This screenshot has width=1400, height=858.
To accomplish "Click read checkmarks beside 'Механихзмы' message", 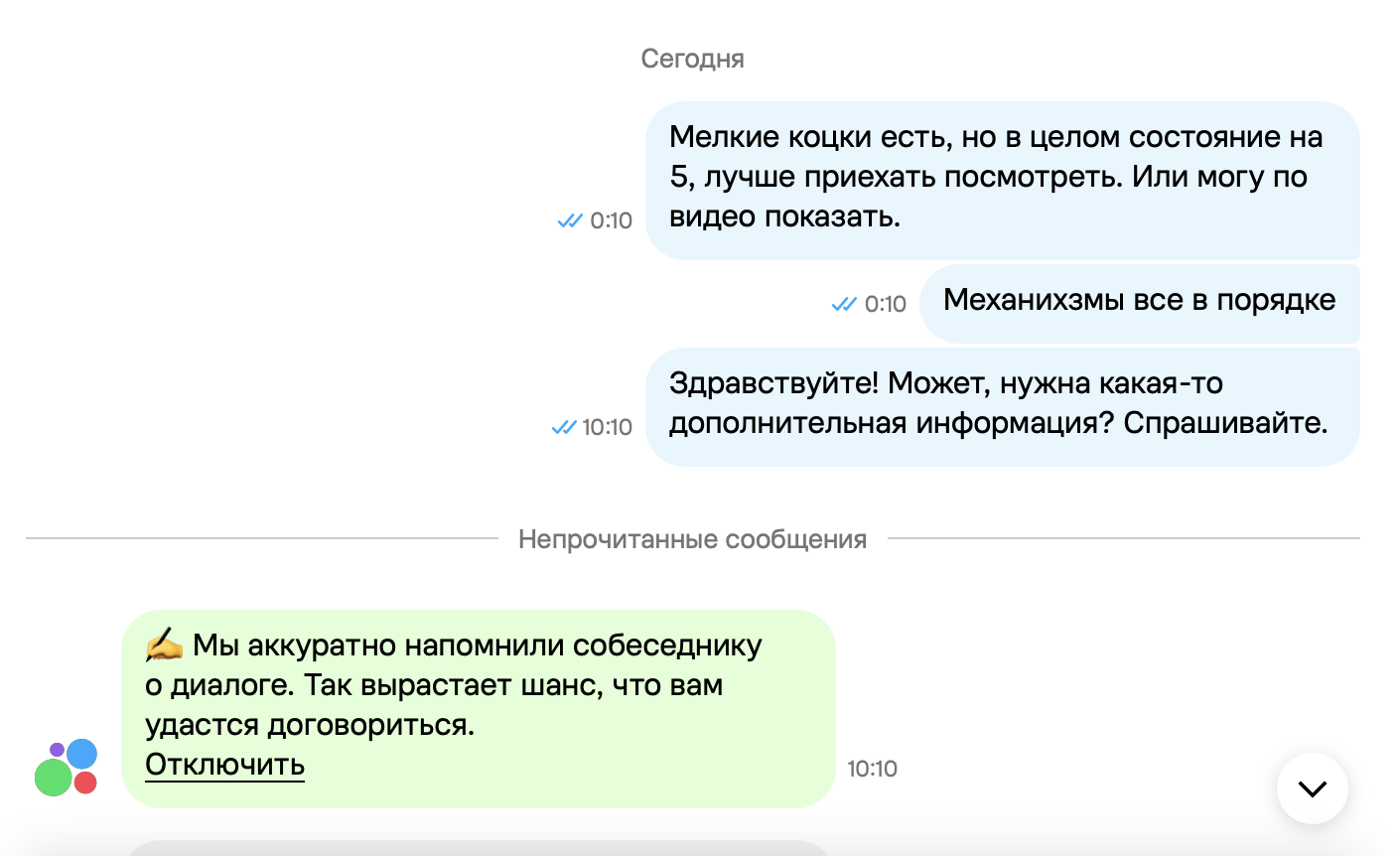I will pyautogui.click(x=844, y=304).
